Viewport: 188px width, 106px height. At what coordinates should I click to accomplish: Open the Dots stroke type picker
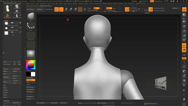[x=31, y=26]
